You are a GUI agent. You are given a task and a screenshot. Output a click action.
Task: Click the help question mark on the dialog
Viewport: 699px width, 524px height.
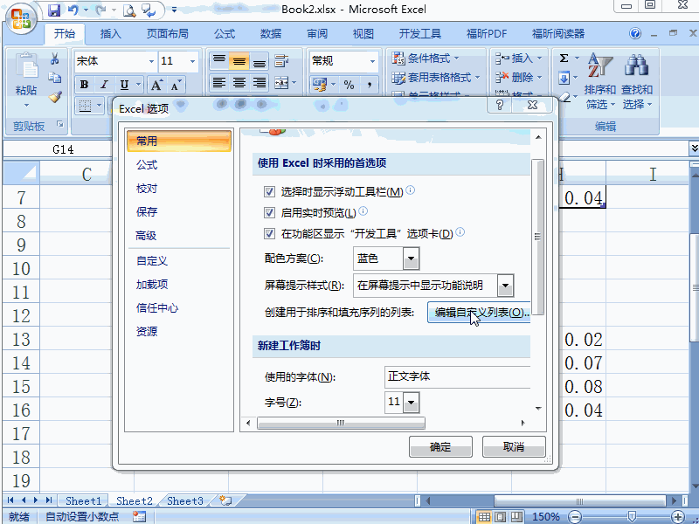point(501,106)
